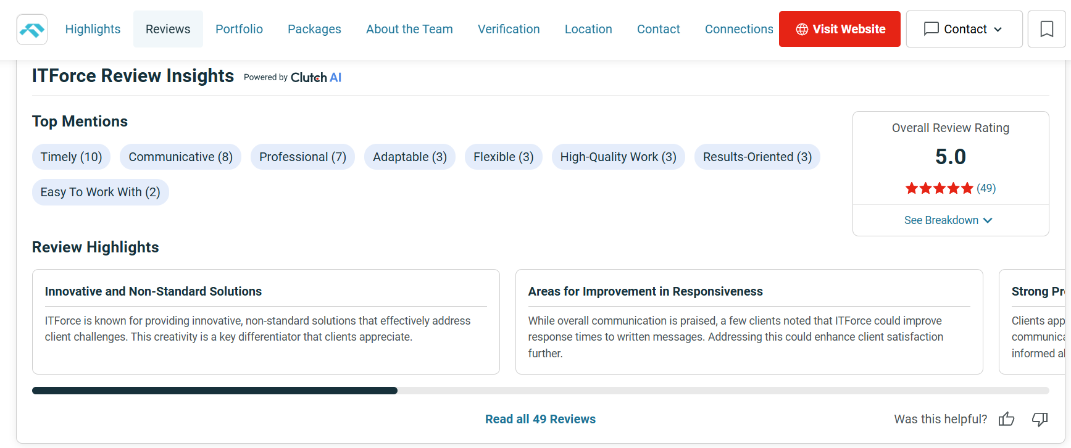This screenshot has width=1071, height=448.
Task: Click the Easy To Work With (2) tag
Action: (100, 192)
